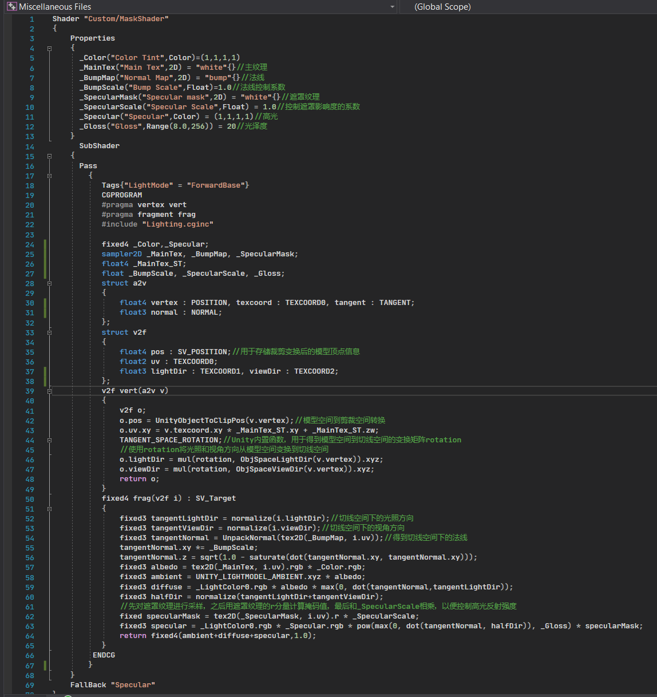This screenshot has height=697, width=657.
Task: Click the sampler2D declaration on line 25
Action: coord(200,254)
